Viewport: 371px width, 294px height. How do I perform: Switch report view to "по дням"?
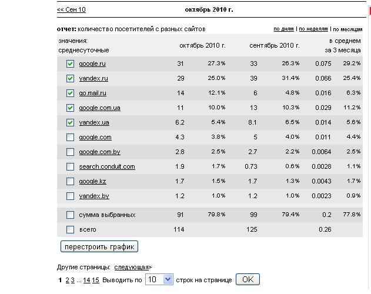pos(284,29)
